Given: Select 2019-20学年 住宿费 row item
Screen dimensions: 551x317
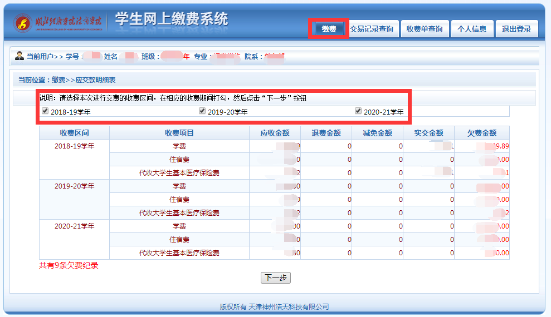Looking at the screenshot, I should click(x=179, y=200).
